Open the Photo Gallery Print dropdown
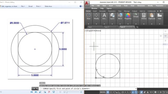The width and height of the screenshot is (168, 94). (x=39, y=6)
